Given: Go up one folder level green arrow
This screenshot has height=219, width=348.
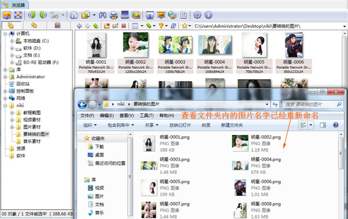Looking at the screenshot, I should [x=96, y=26].
